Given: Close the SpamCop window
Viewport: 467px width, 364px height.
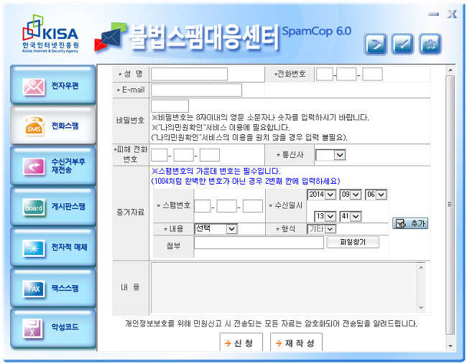Looking at the screenshot, I should [x=452, y=14].
